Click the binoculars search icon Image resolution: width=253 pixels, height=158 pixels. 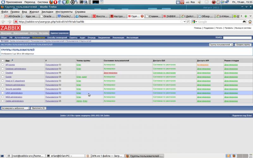pyautogui.click(x=244, y=21)
